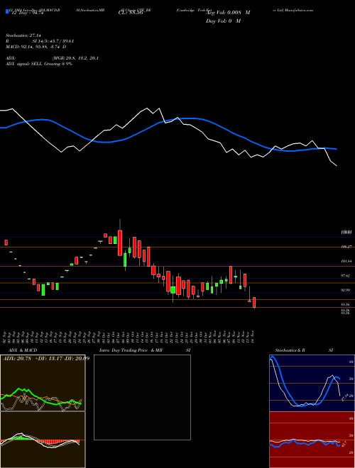Viewport: 355px width, 468px height.
Task: Select the 'Day Vol: 0 M' label
Action: (223, 21)
